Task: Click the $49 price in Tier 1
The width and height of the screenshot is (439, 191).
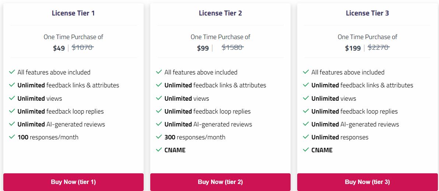Action: 59,48
